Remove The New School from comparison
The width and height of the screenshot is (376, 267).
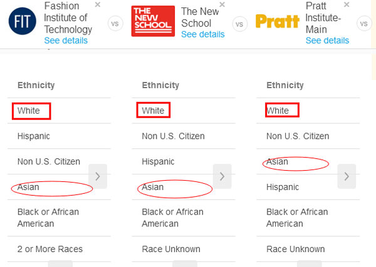point(222,4)
